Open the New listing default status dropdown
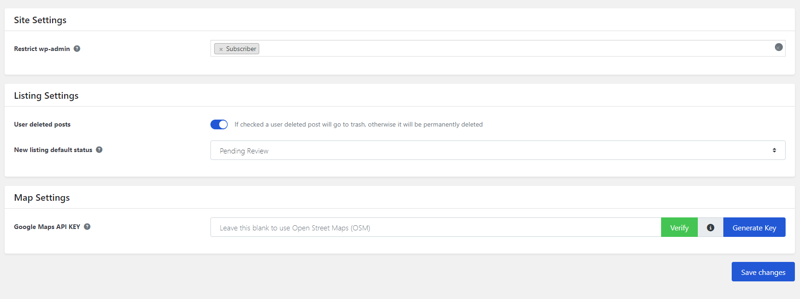Image resolution: width=800 pixels, height=299 pixels. [x=498, y=150]
